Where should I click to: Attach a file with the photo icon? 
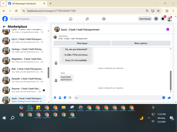[60, 98]
